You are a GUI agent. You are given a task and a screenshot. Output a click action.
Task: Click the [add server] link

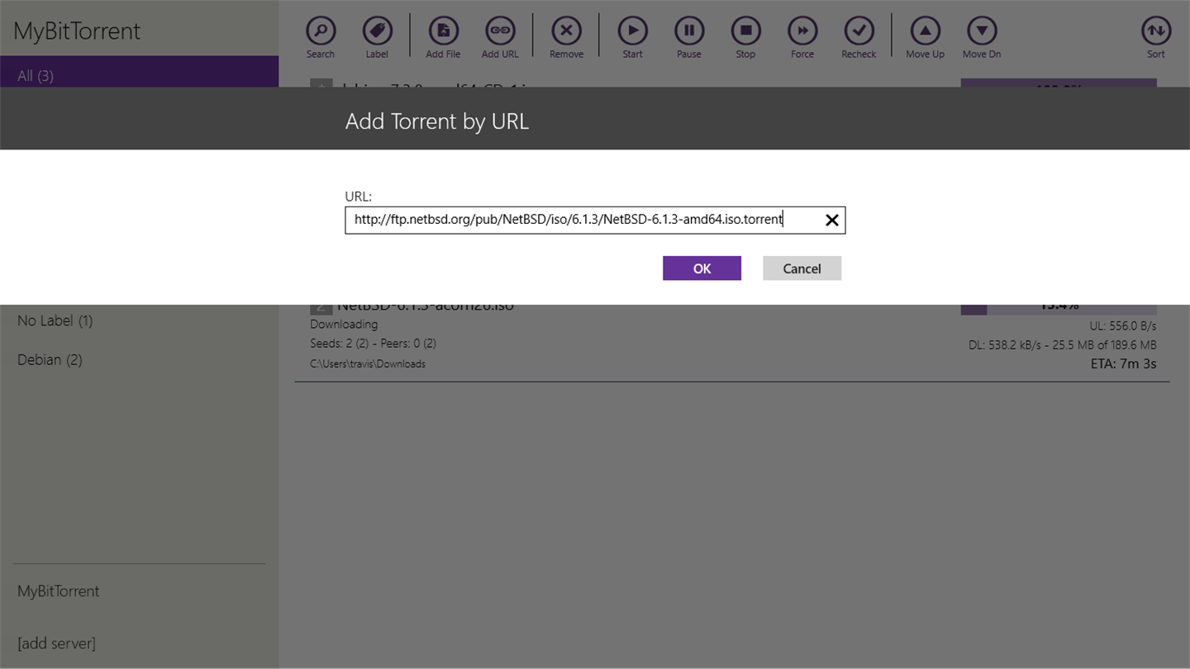[x=56, y=643]
